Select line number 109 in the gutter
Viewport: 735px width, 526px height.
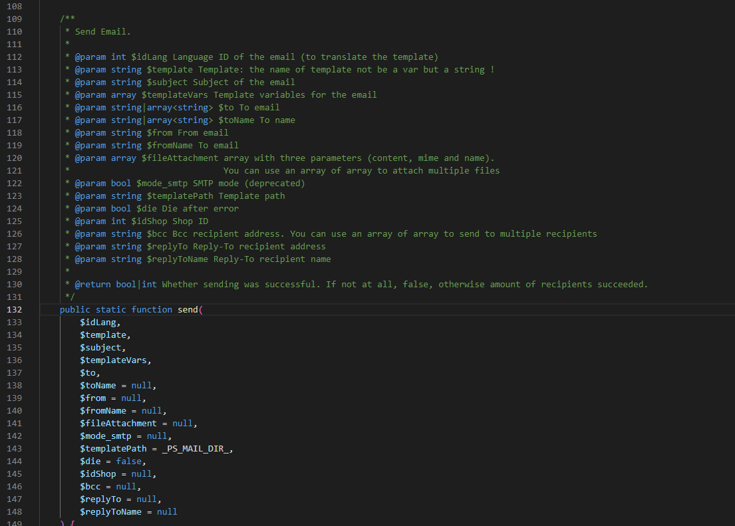(x=14, y=19)
